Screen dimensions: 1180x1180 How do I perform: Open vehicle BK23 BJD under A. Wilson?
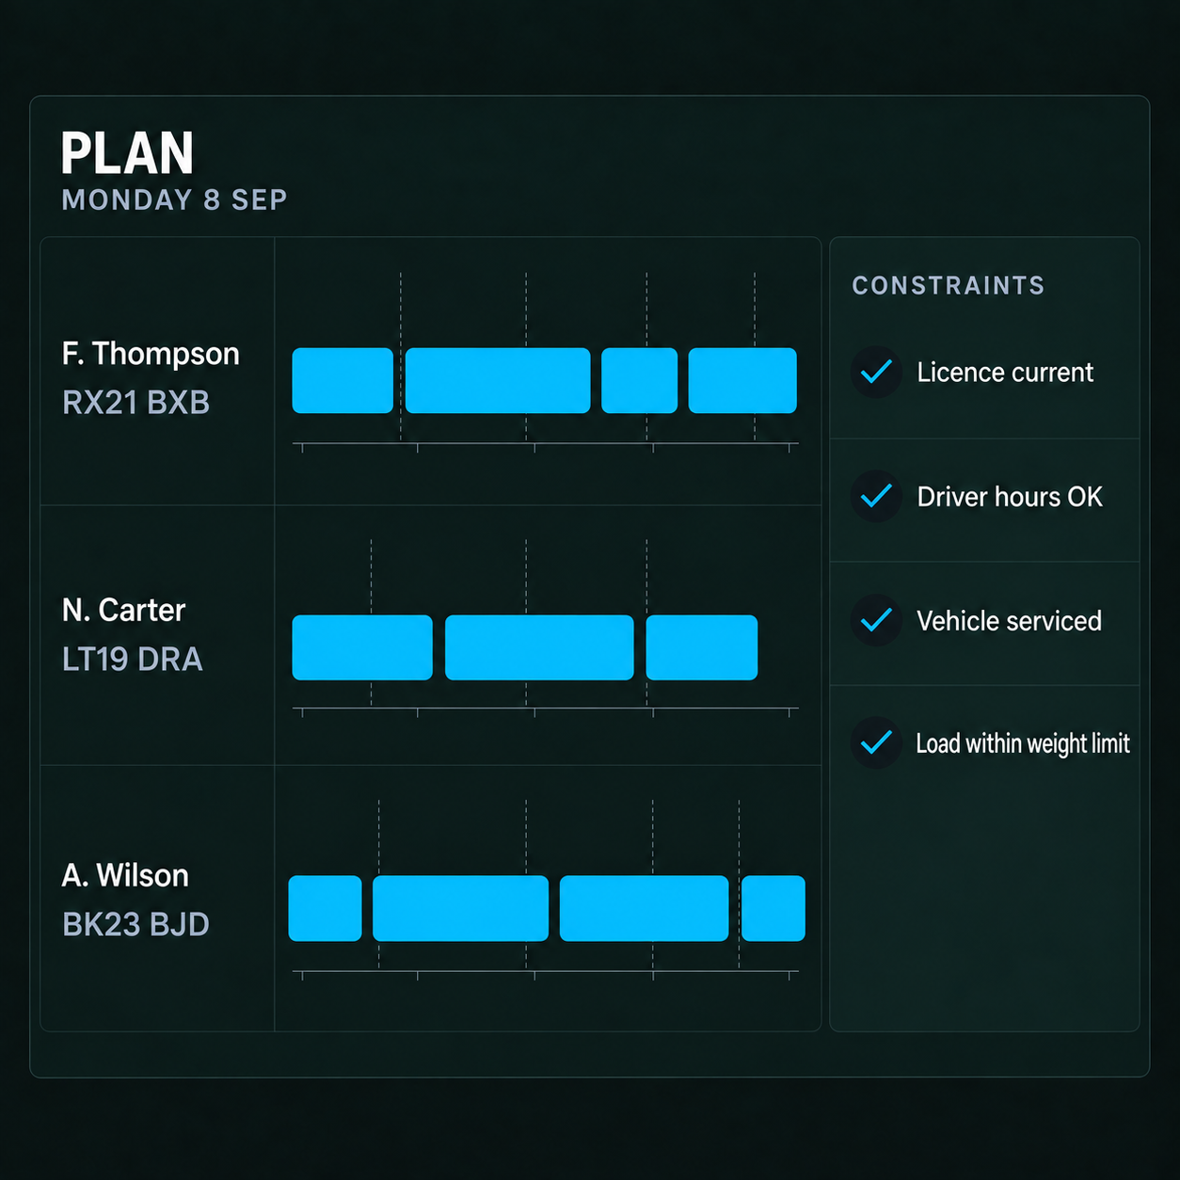136,924
